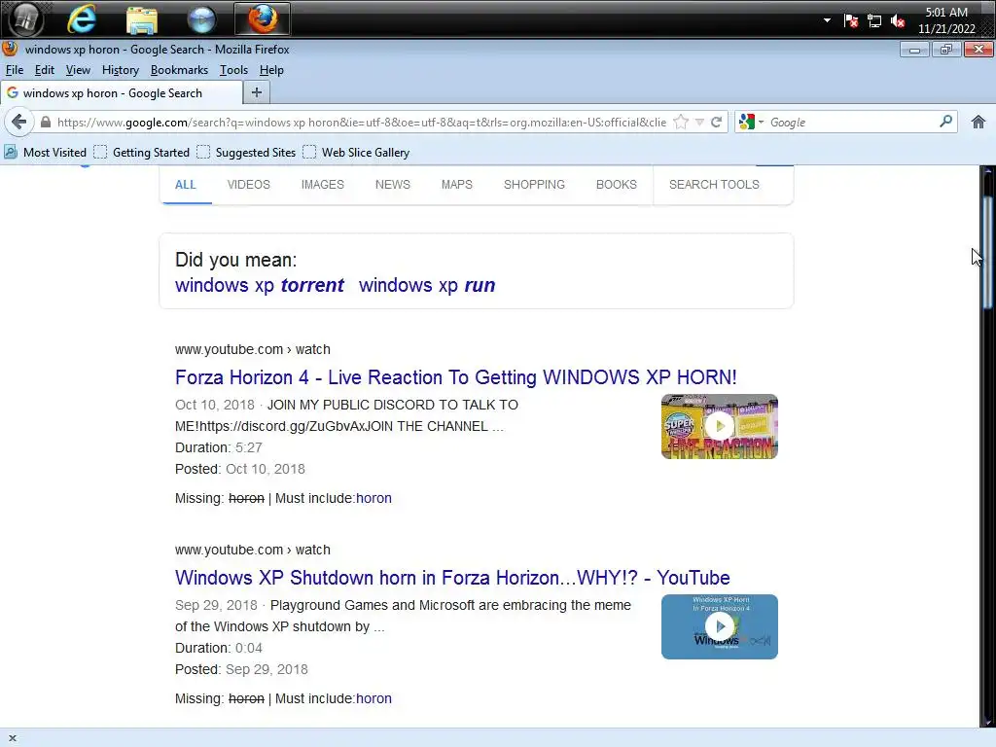Open the Forza Horizon 4 Live Reaction result
The width and height of the screenshot is (996, 747).
(x=455, y=377)
